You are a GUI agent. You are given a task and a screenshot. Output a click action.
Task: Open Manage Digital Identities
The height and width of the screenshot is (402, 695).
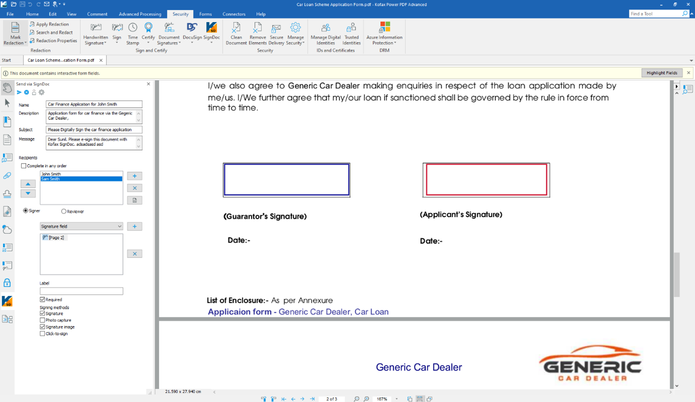(326, 34)
